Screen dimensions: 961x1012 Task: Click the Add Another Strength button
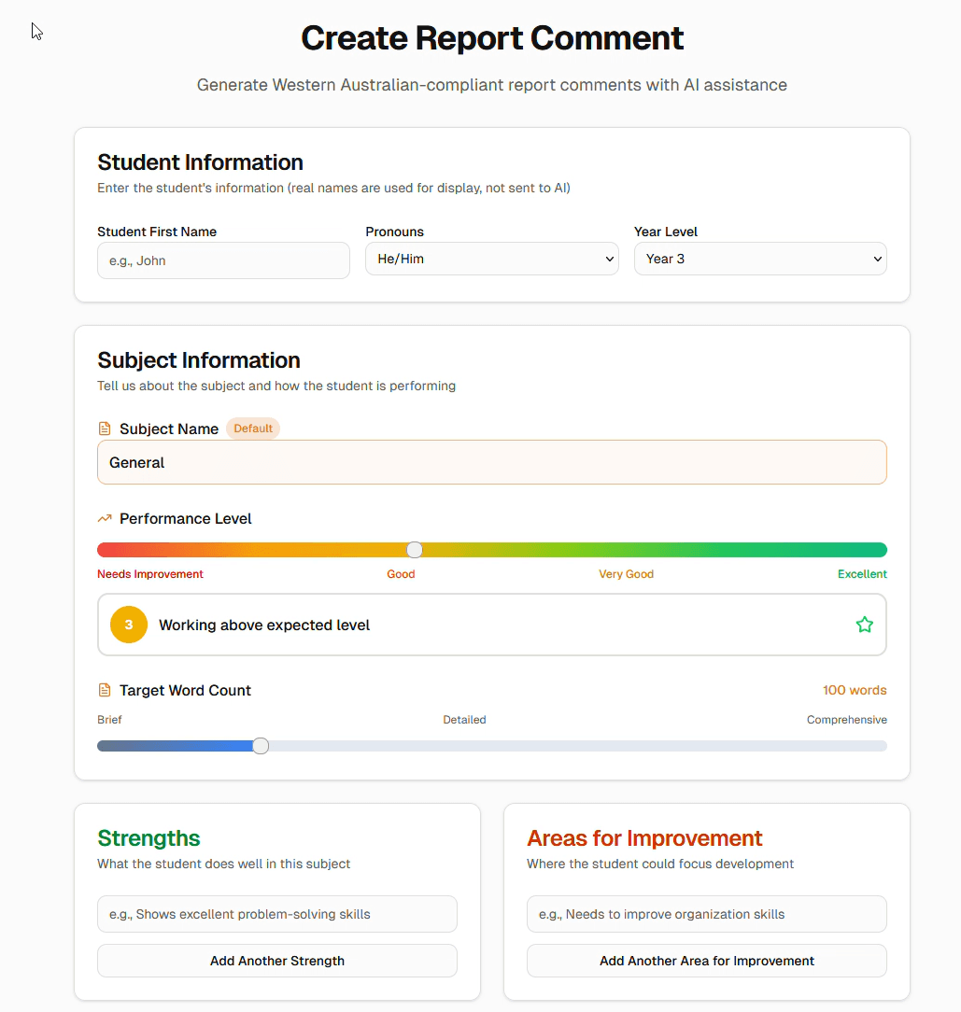(276, 960)
